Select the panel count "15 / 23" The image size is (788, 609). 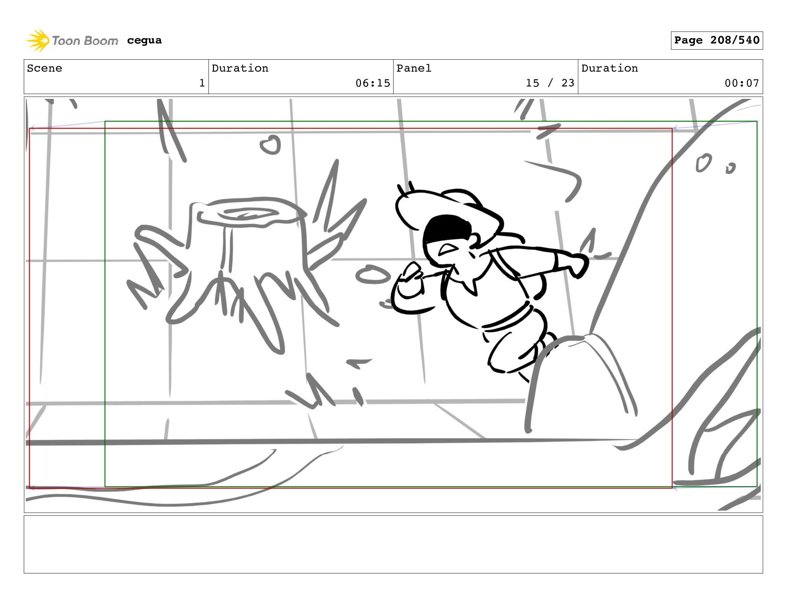[x=550, y=83]
